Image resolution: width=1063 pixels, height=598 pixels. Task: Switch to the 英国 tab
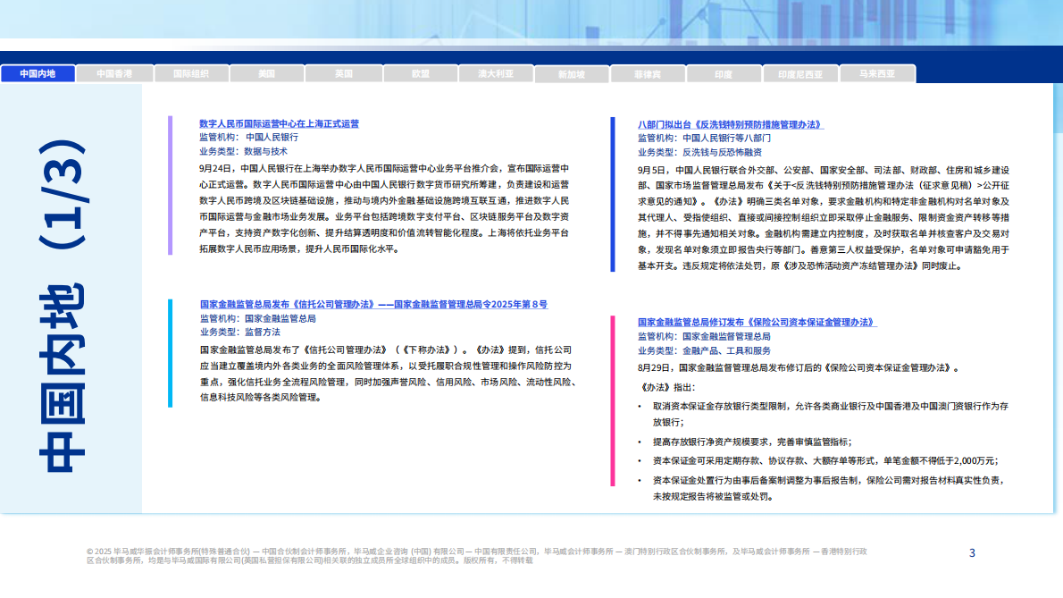(344, 73)
